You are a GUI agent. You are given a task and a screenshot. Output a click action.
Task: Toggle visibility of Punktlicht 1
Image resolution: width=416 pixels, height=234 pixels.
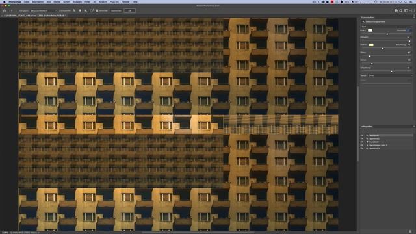(x=361, y=142)
